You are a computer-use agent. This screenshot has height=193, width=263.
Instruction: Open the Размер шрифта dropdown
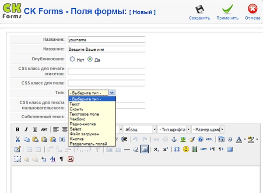tap(222, 129)
